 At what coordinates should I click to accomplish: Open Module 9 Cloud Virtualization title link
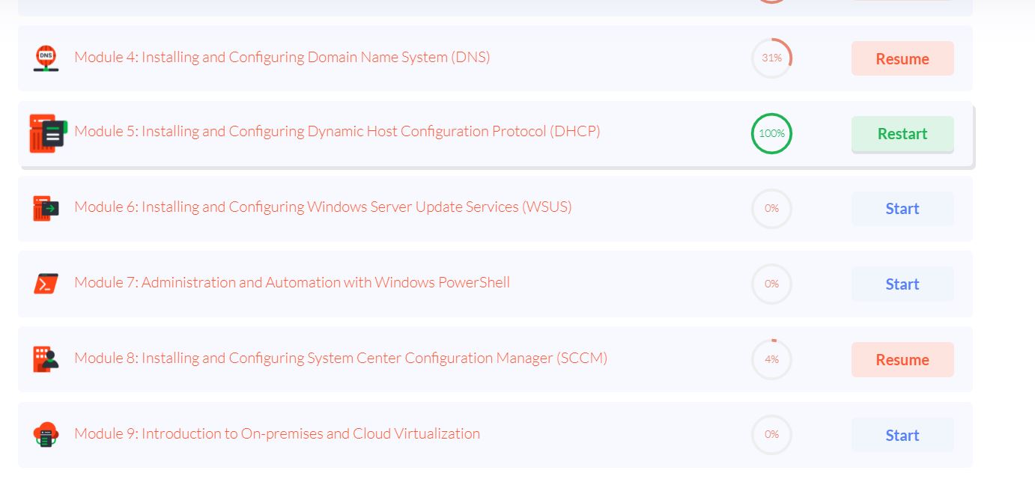(x=277, y=434)
